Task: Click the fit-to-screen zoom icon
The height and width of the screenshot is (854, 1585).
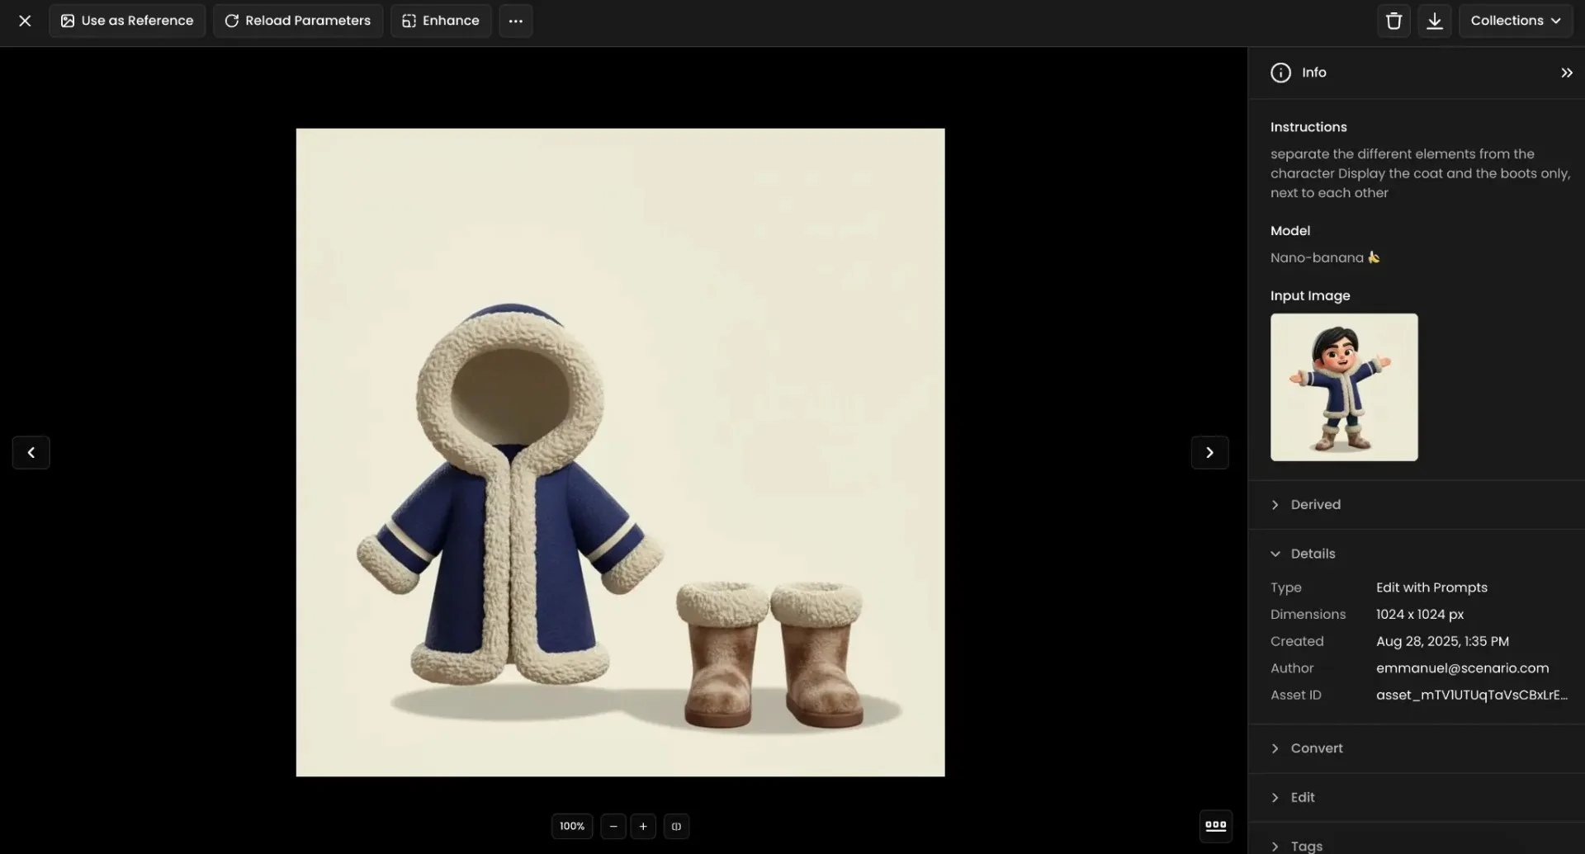Action: (x=675, y=826)
